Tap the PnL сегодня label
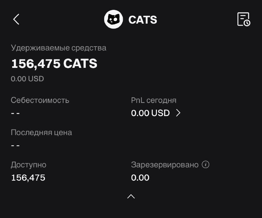 tap(154, 100)
